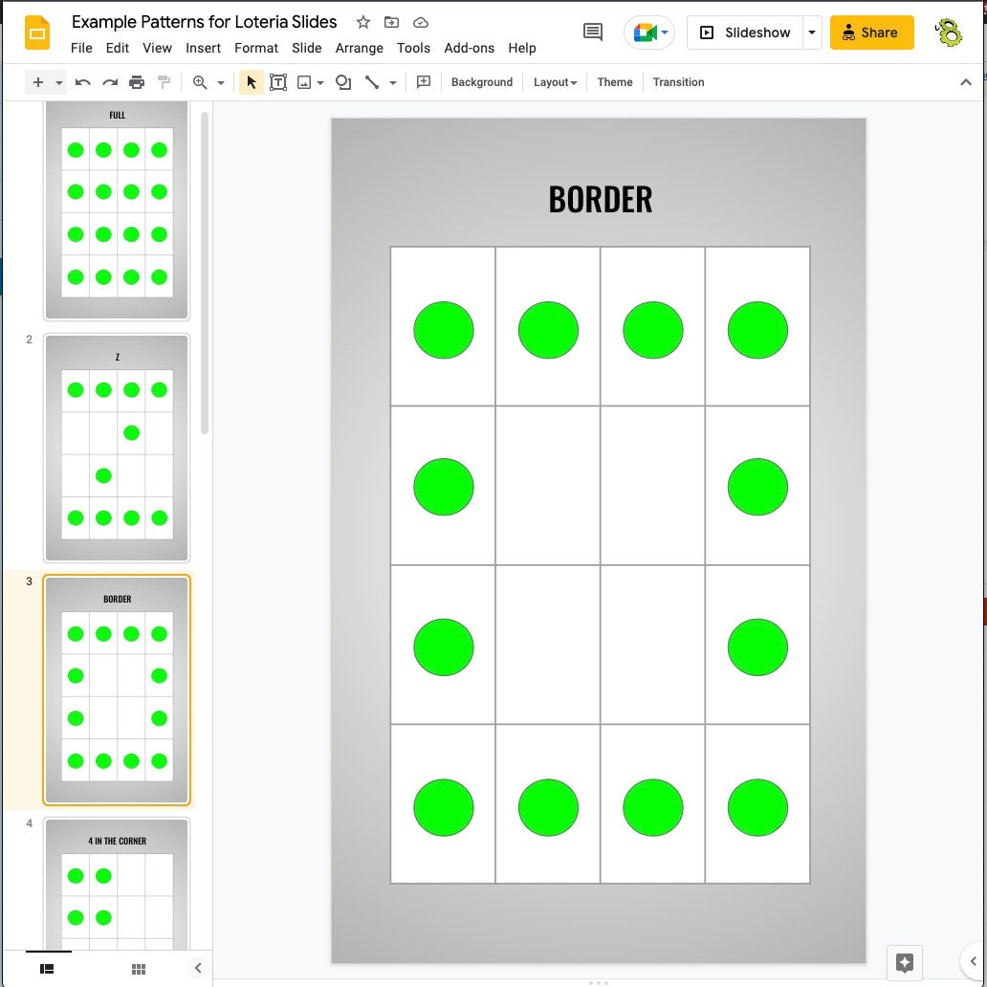The width and height of the screenshot is (987, 987).
Task: Click the Share button
Action: pyautogui.click(x=871, y=32)
